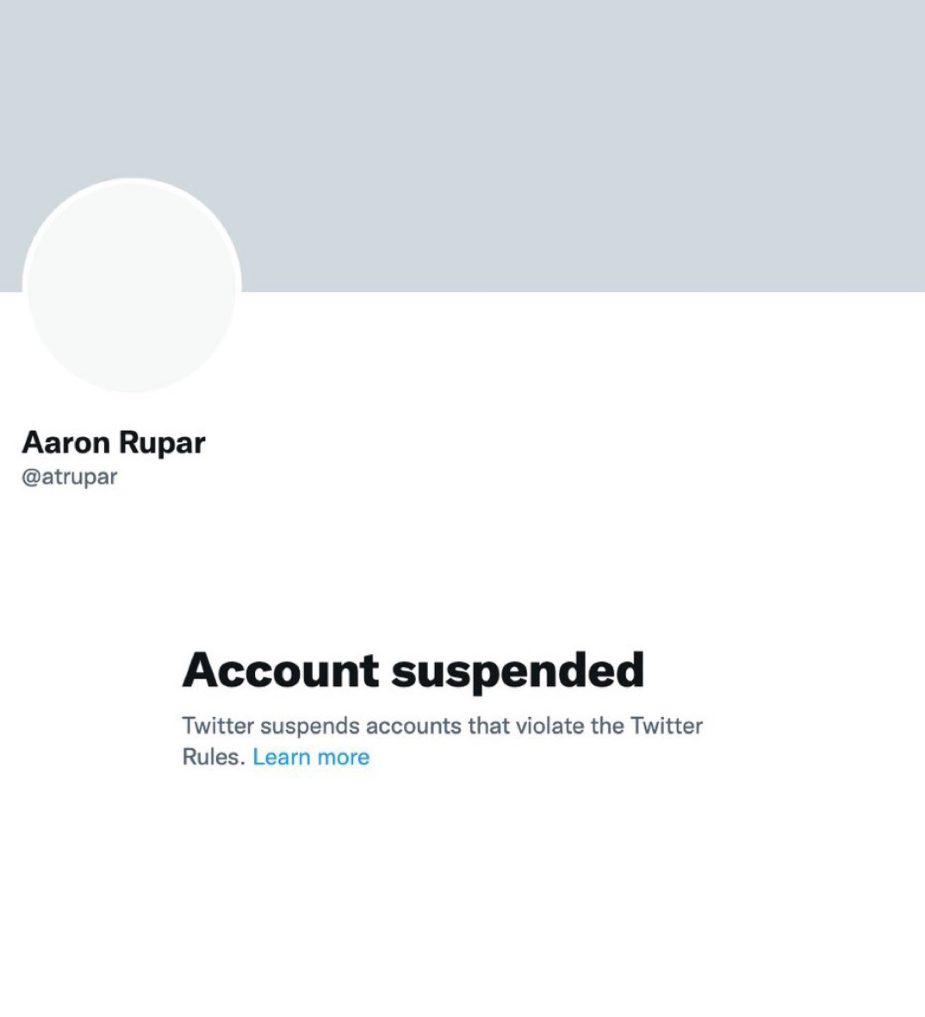Click the word suspends in the description

click(310, 727)
